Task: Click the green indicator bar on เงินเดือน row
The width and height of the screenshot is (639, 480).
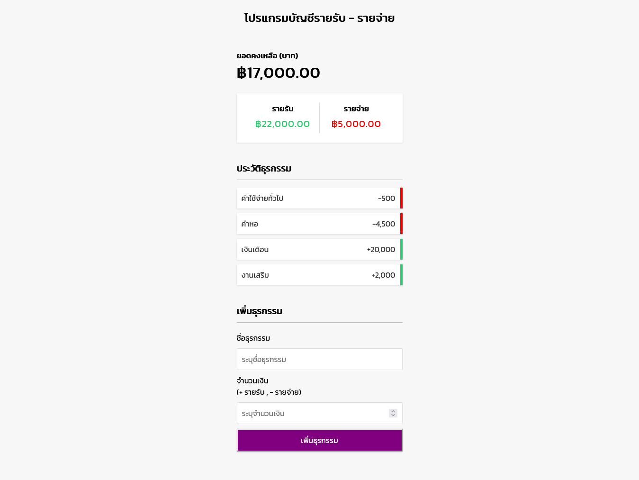Action: point(400,249)
